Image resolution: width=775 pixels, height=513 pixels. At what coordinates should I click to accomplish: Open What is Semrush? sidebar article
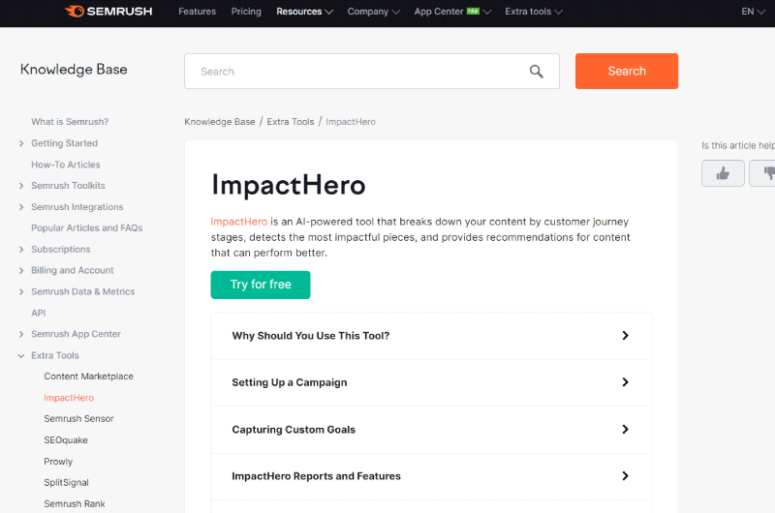click(70, 122)
